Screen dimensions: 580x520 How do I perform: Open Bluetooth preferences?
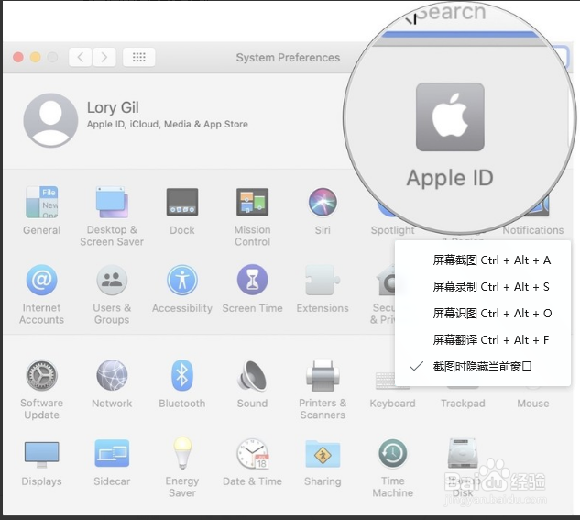182,375
